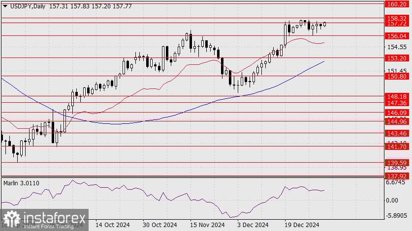
Task: Select the 144.96 price level label
Action: pos(397,121)
